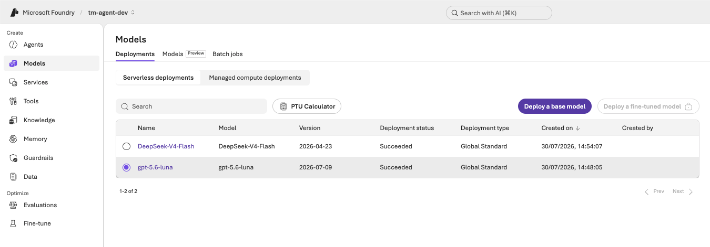The image size is (710, 247).
Task: Sort by Version column header
Action: pos(310,128)
